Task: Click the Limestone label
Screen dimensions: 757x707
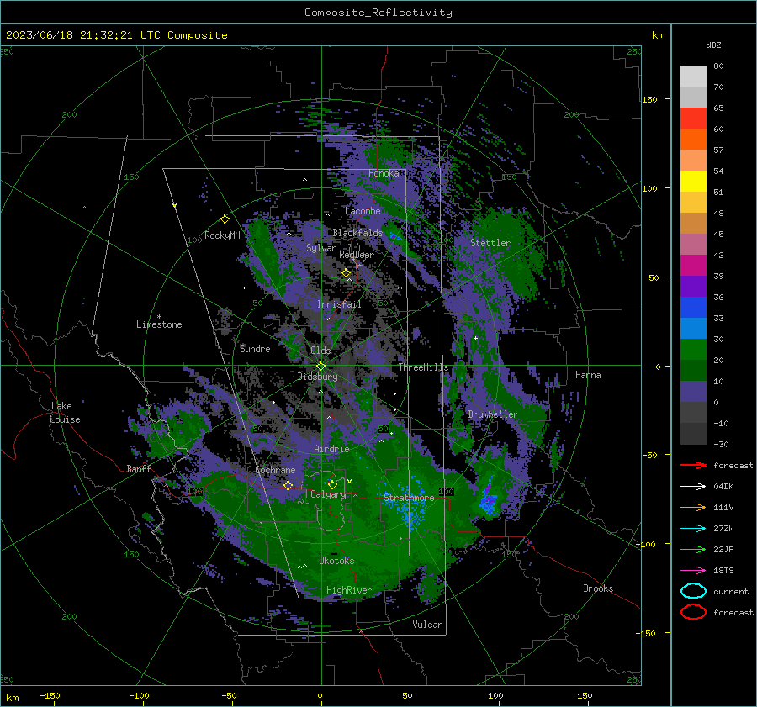Action: click(159, 324)
